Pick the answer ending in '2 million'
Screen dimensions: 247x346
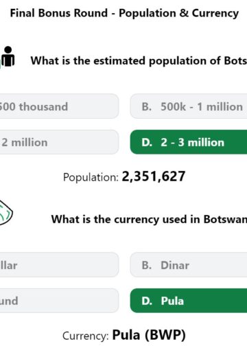(59, 142)
